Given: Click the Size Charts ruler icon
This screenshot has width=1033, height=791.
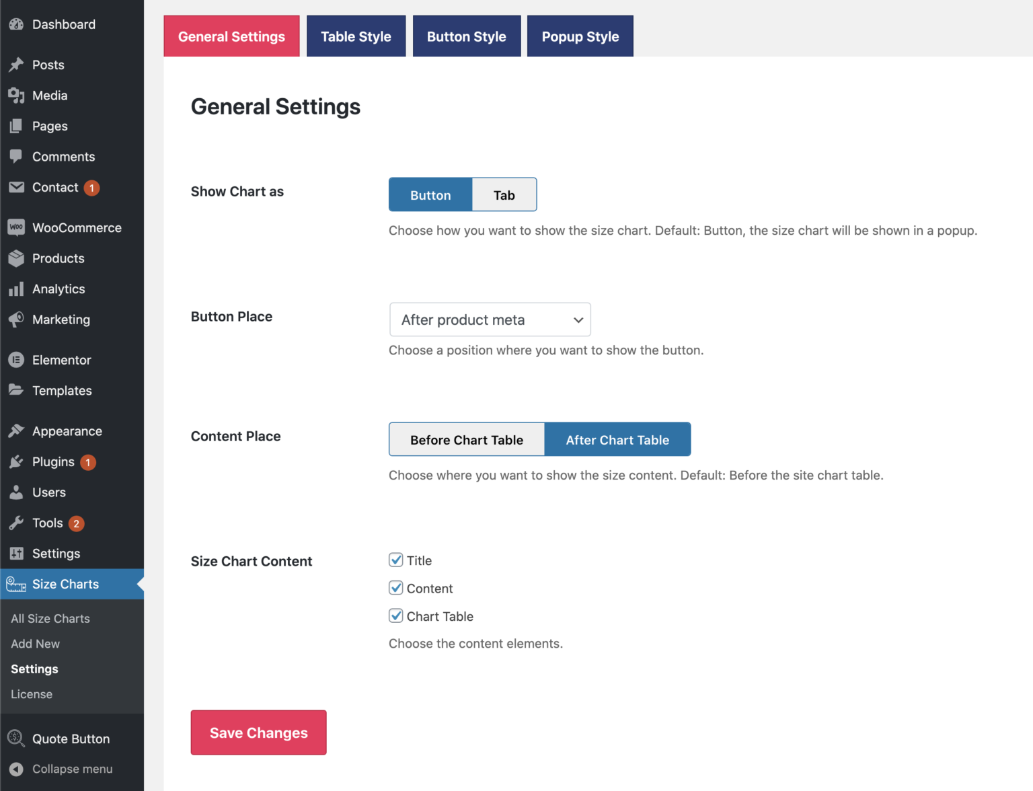Looking at the screenshot, I should [15, 584].
